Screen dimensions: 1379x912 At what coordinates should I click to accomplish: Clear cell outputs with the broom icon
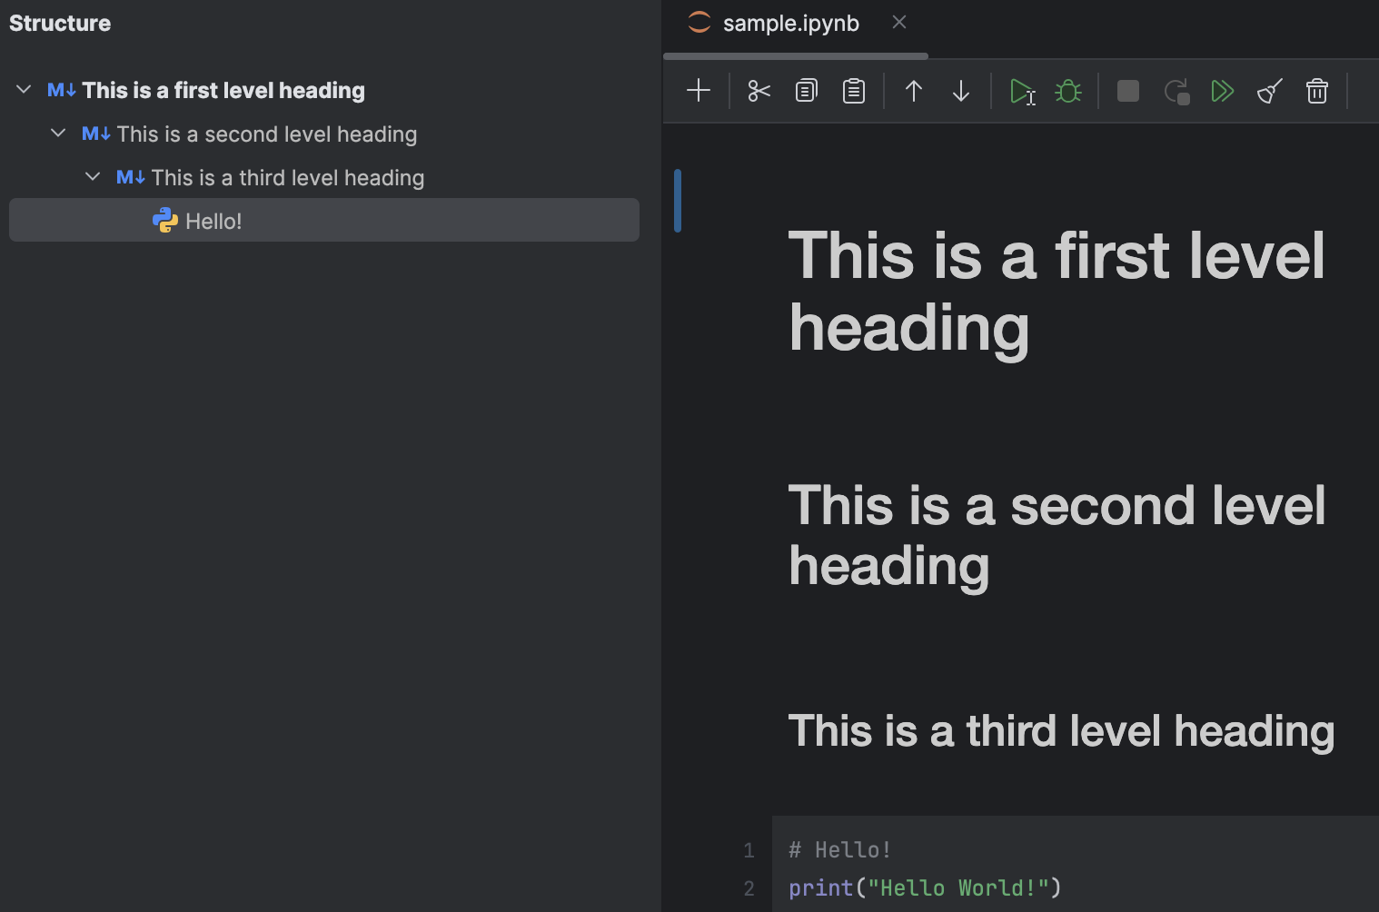pyautogui.click(x=1269, y=91)
